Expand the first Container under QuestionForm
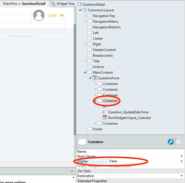The height and width of the screenshot is (183, 185). click(x=95, y=84)
